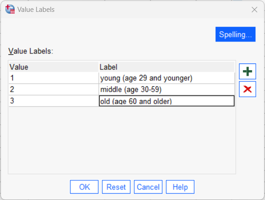265x200 pixels.
Task: Open the Spelling checker
Action: (235, 34)
